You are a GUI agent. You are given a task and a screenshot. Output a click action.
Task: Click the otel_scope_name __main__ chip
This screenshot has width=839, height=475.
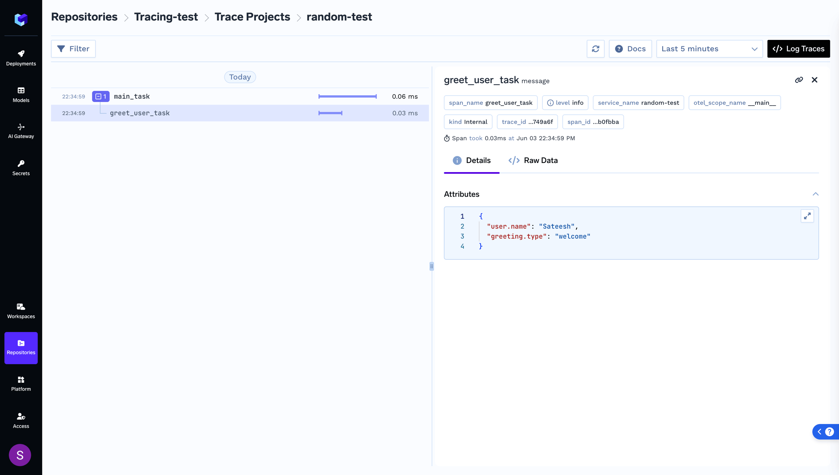(x=734, y=103)
